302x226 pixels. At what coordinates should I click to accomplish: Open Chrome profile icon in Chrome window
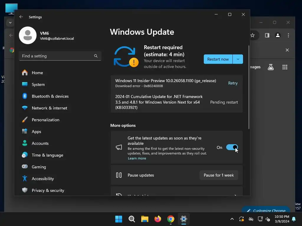tap(278, 35)
